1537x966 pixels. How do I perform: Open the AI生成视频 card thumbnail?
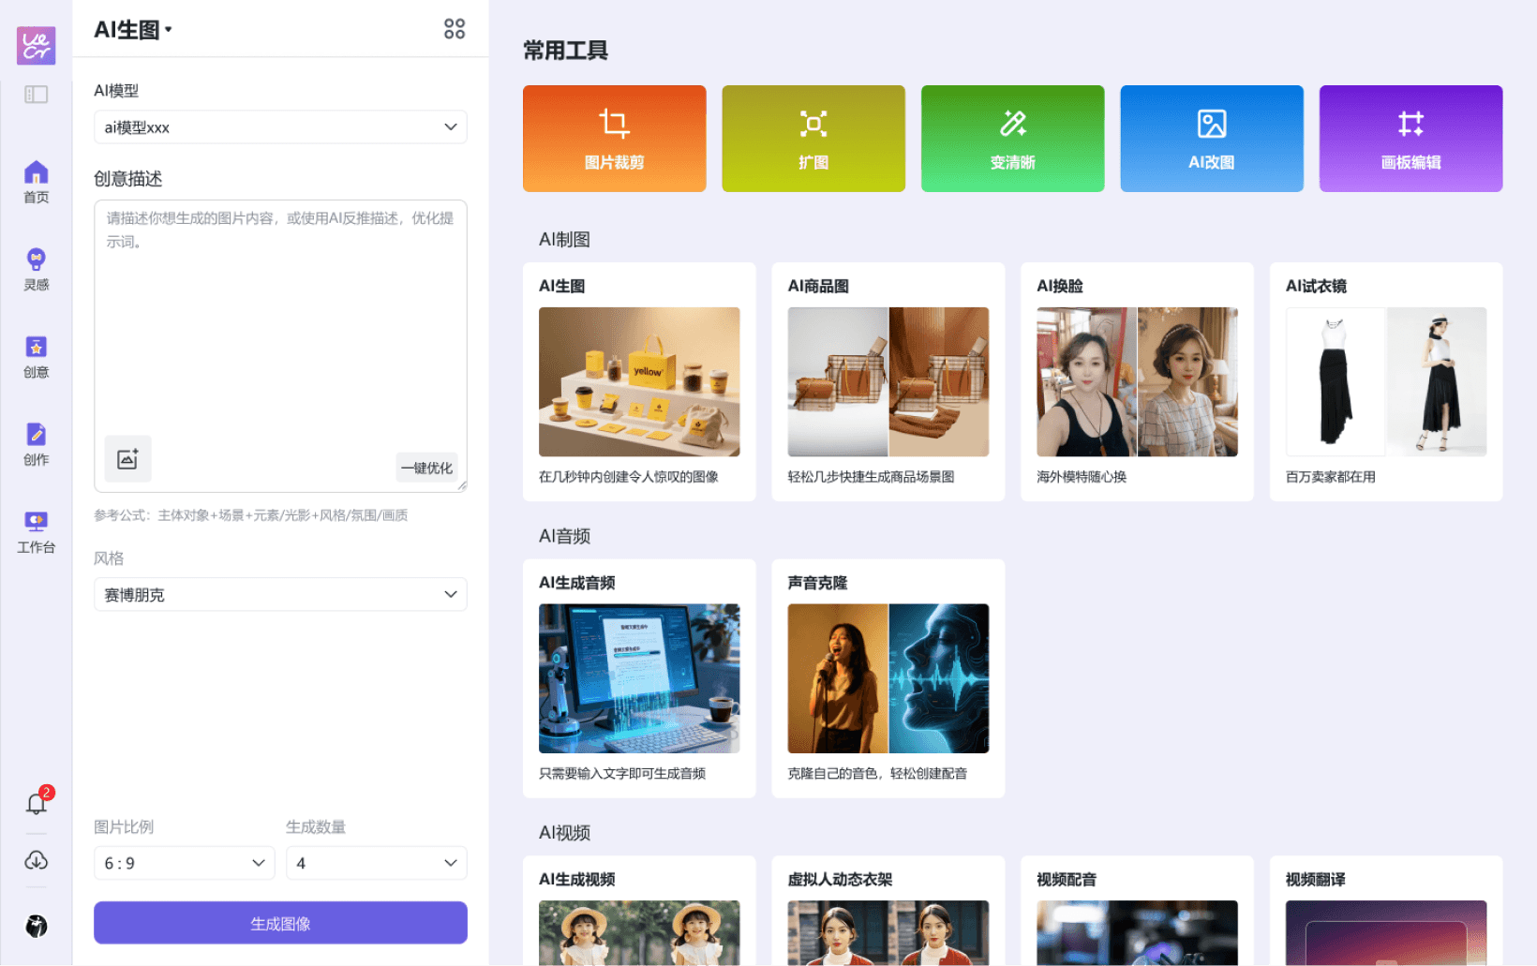(639, 932)
